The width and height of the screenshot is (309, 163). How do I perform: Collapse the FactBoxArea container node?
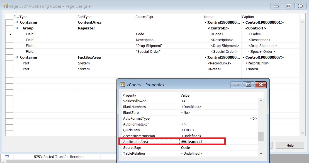click(x=16, y=57)
